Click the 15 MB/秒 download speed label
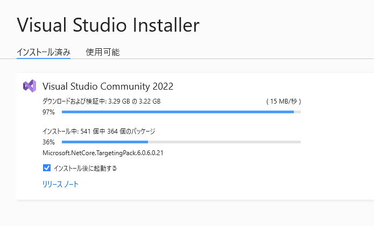 284,101
